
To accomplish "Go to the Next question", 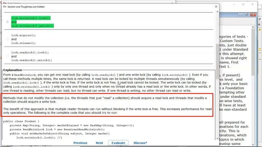I will [x=99, y=143].
